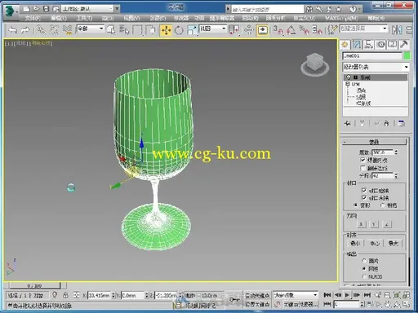This screenshot has width=418, height=313.
Task: Click the 自动关键点 Auto Key button
Action: tap(257, 295)
